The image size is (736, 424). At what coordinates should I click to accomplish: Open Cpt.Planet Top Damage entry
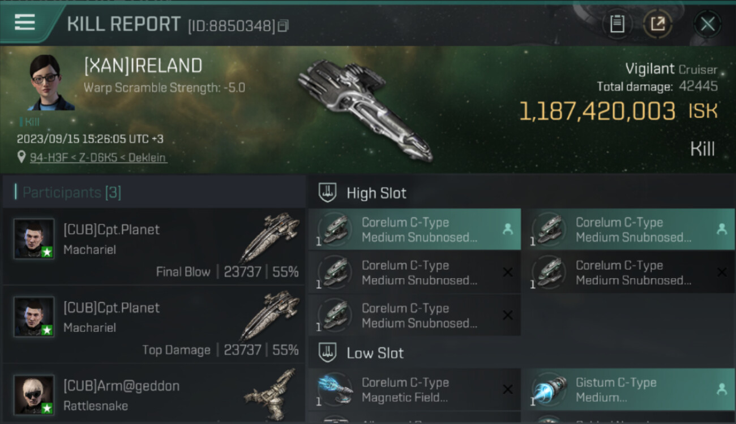[154, 325]
